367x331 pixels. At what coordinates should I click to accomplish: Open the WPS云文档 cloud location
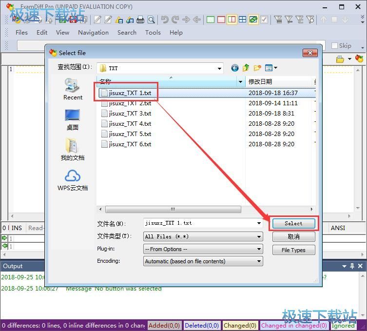[x=73, y=180]
